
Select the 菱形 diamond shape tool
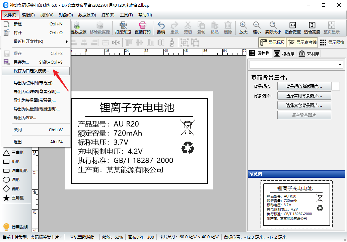coord(11,189)
